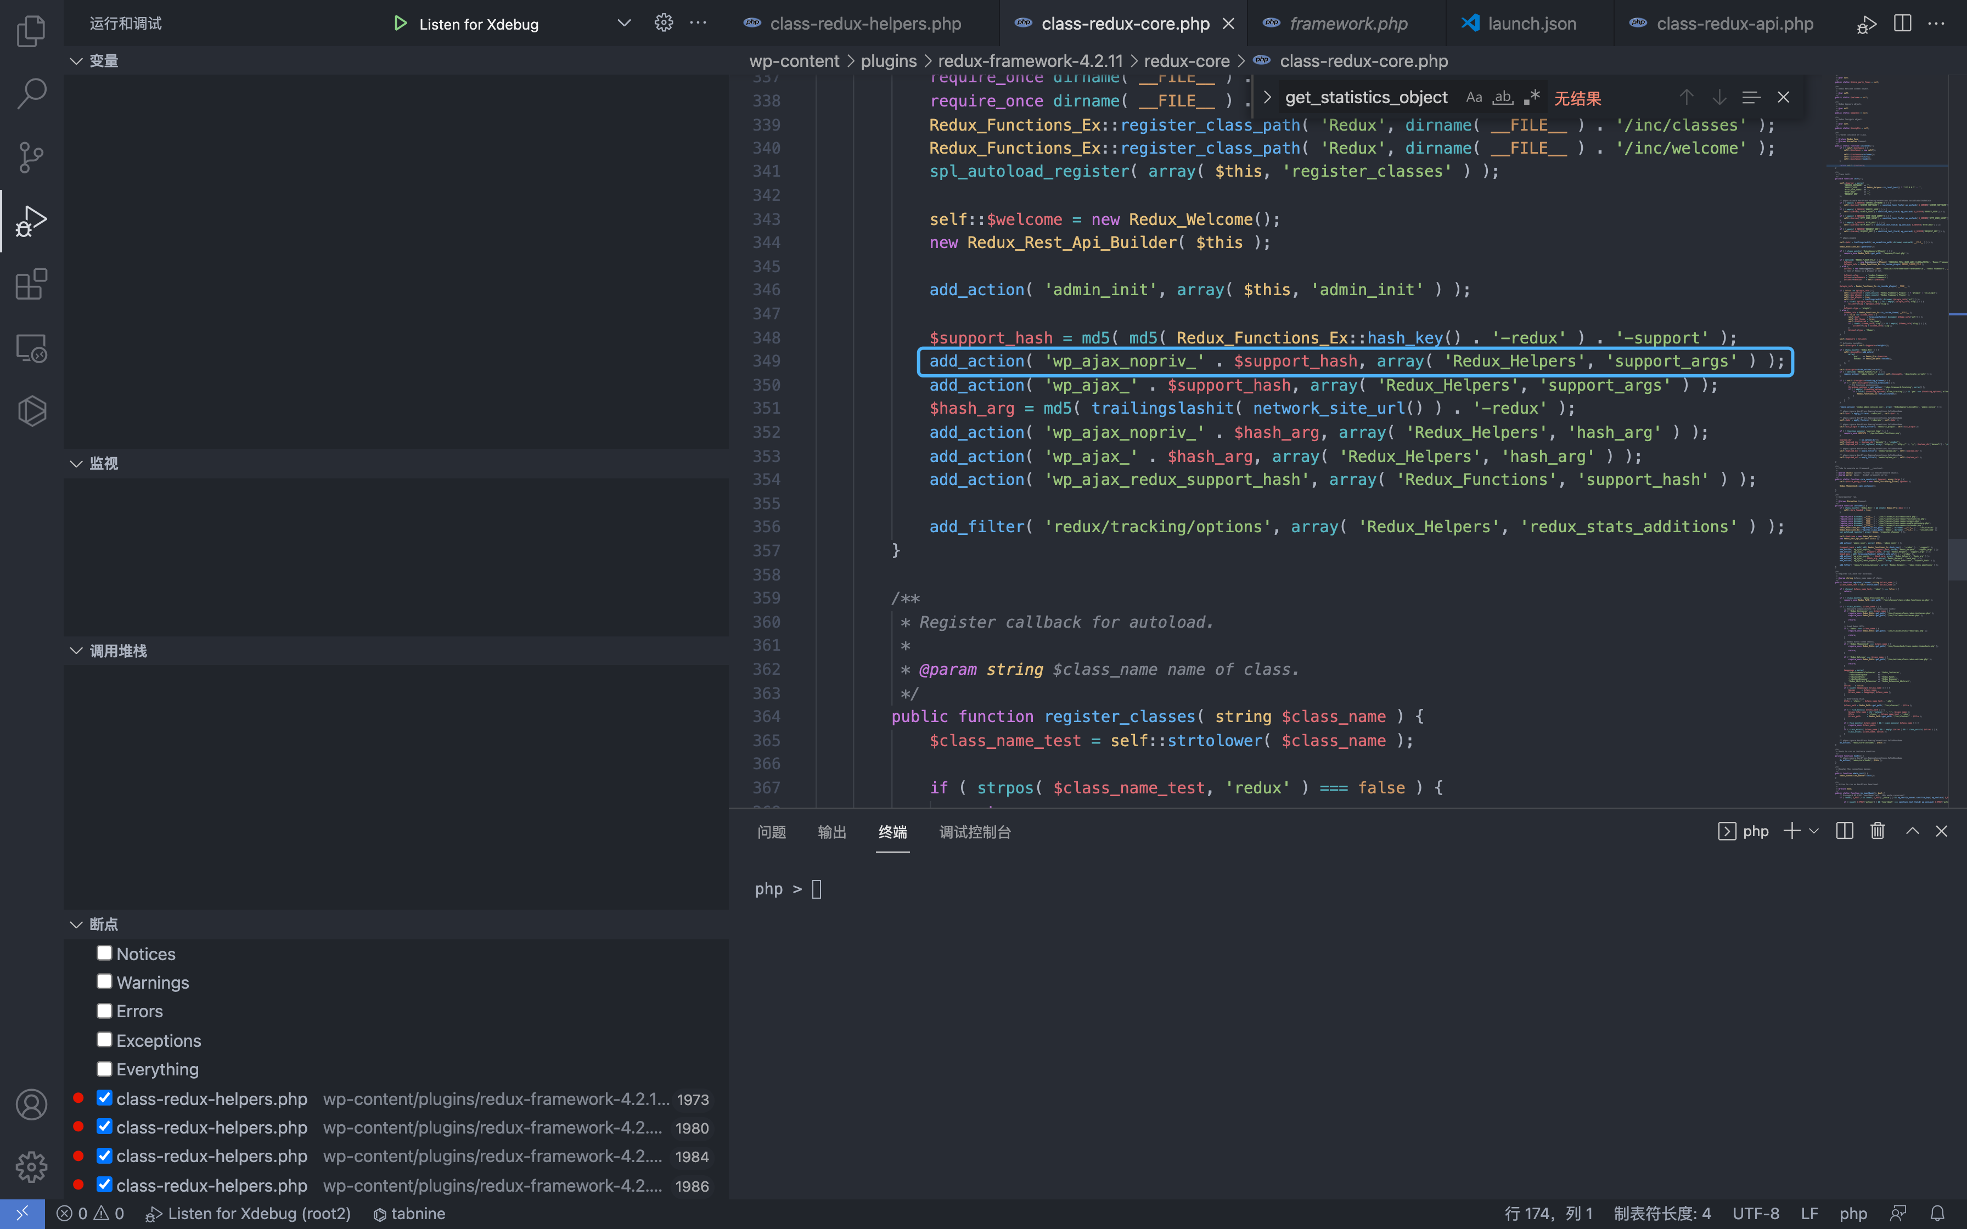Toggle Match Case in find widget
Screen dimensions: 1967x1229
pos(1474,98)
